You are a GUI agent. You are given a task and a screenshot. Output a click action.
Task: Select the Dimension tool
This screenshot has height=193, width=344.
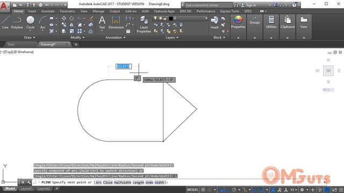[x=116, y=23]
